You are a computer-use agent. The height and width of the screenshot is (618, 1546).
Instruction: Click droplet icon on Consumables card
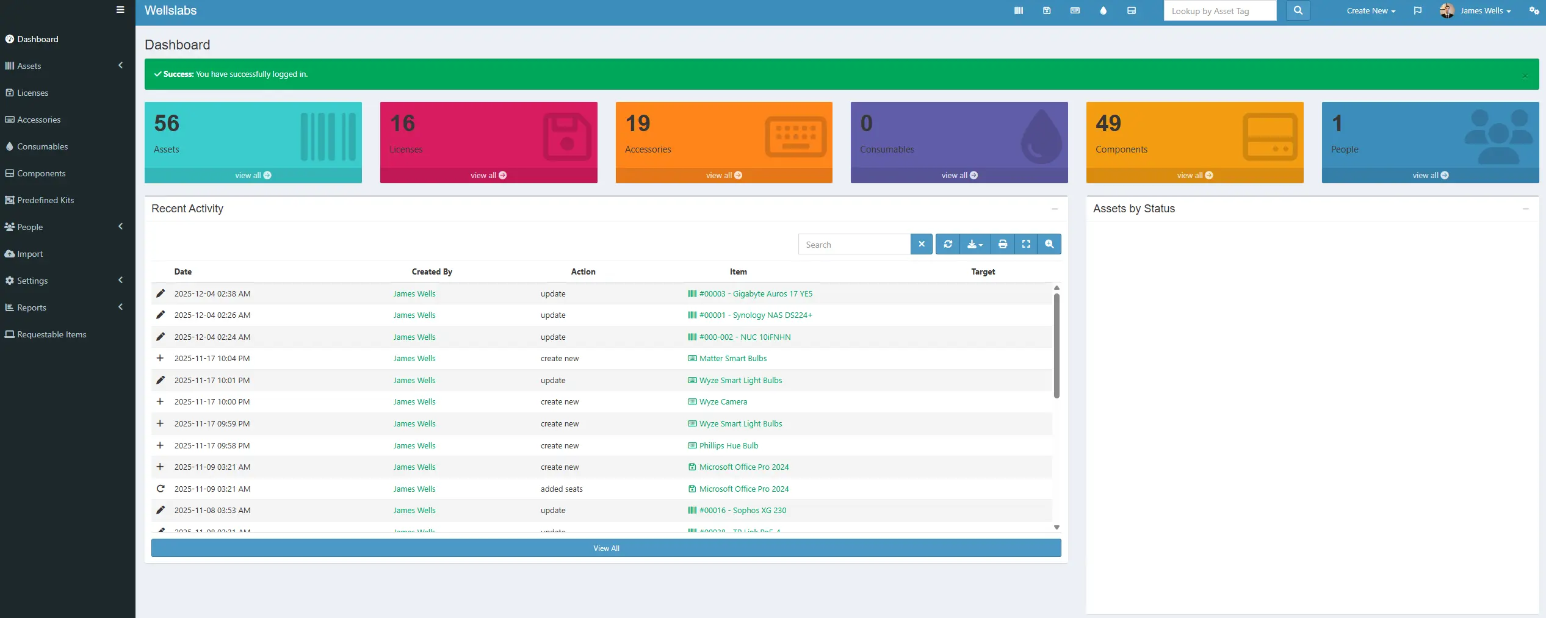(1041, 137)
